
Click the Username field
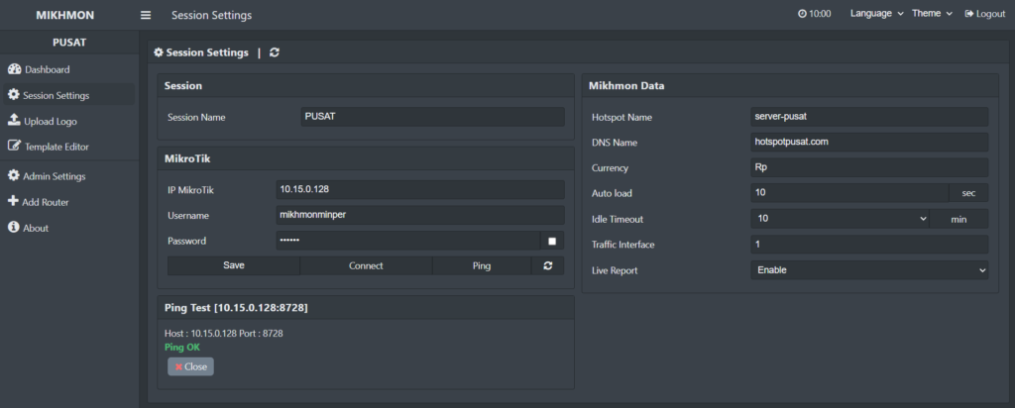420,215
